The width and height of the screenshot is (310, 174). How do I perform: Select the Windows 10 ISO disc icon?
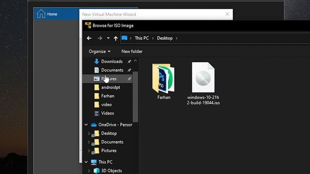[x=203, y=77]
